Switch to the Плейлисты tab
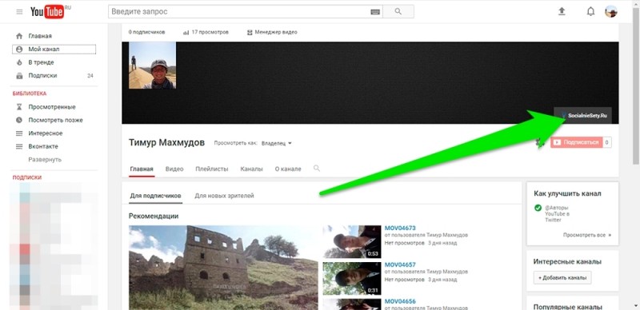 point(212,169)
